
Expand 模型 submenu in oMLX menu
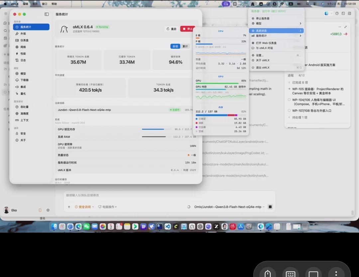[x=276, y=24]
